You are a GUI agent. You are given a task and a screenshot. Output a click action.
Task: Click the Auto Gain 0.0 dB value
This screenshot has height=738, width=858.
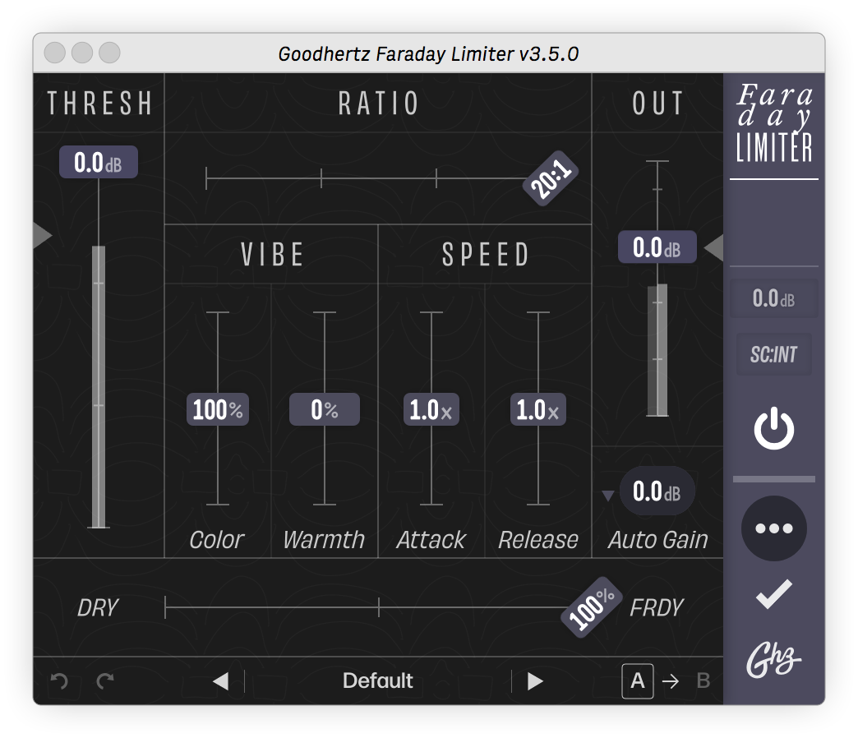(x=657, y=491)
